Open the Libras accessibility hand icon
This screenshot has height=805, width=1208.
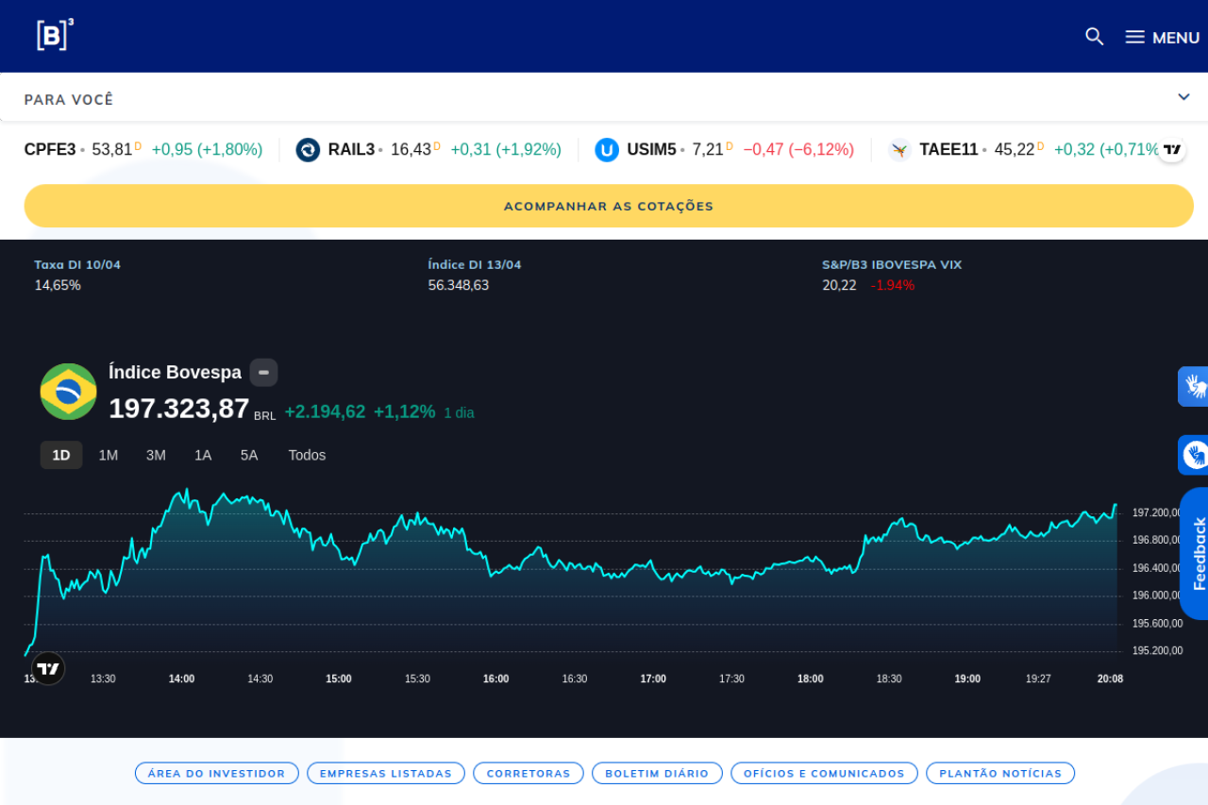point(1194,386)
